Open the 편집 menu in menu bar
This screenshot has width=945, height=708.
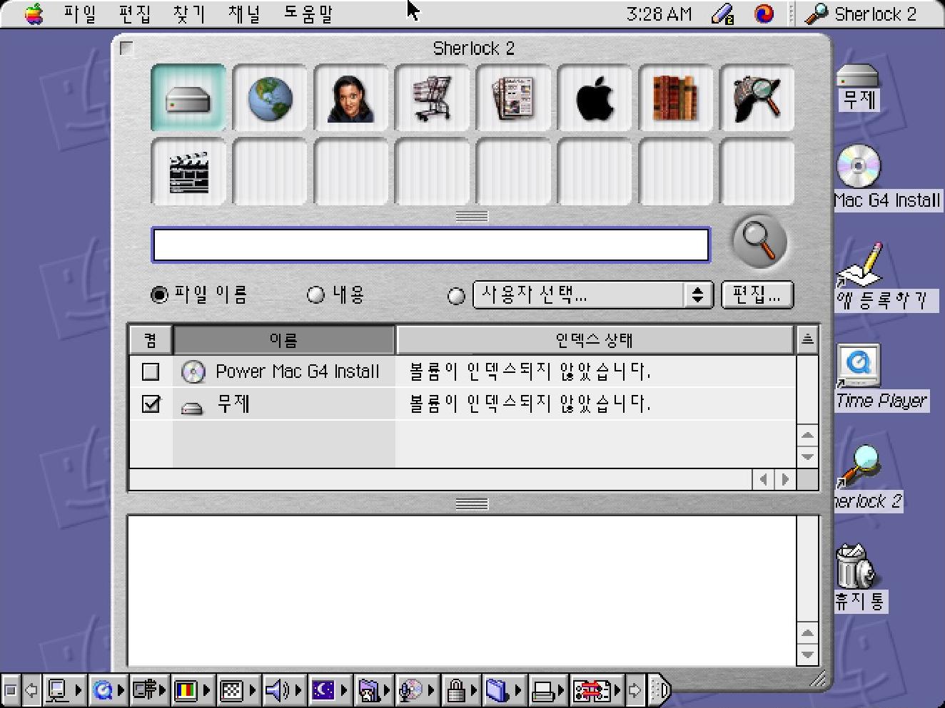click(135, 14)
